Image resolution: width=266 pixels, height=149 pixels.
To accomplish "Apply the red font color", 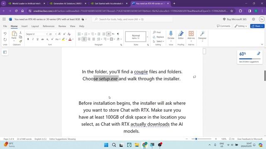I will tap(70, 39).
